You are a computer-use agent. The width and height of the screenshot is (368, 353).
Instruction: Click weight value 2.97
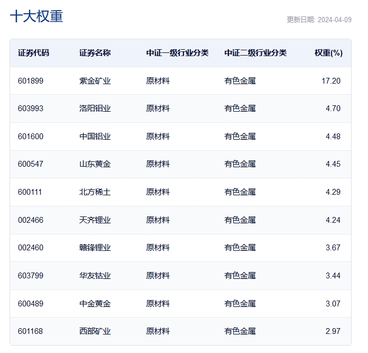[333, 331]
